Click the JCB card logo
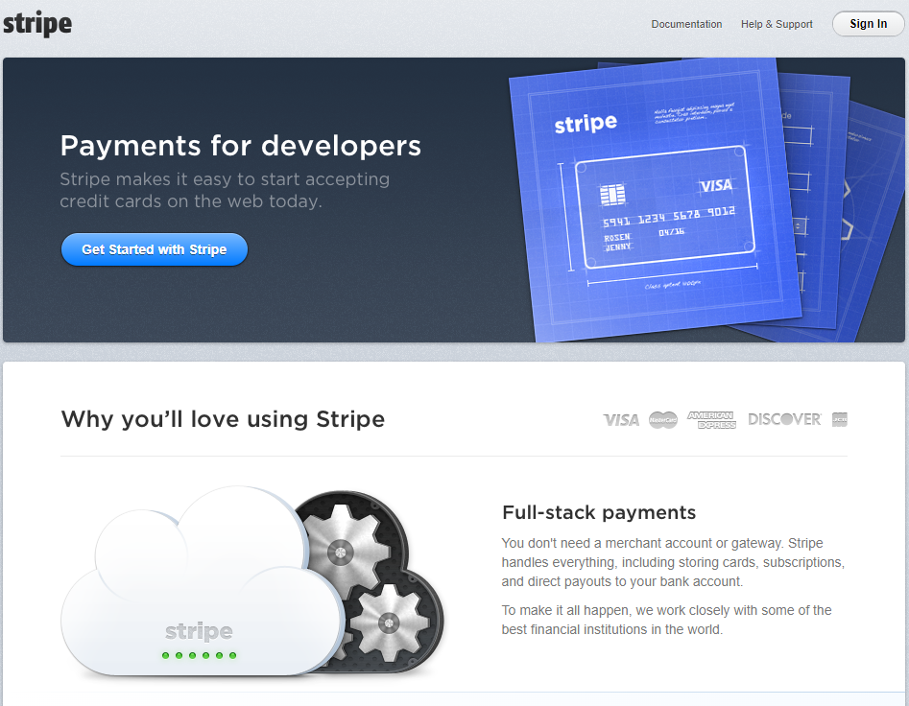 840,419
